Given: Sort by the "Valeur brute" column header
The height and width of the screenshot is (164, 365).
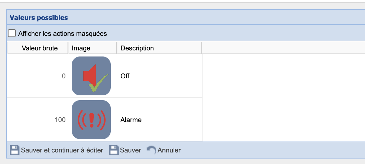Looking at the screenshot, I should click(x=40, y=48).
